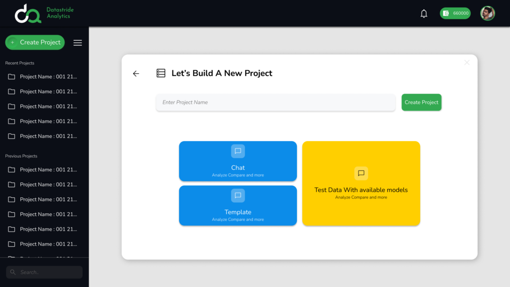510x287 pixels.
Task: Open the notifications bell icon
Action: coord(424,13)
